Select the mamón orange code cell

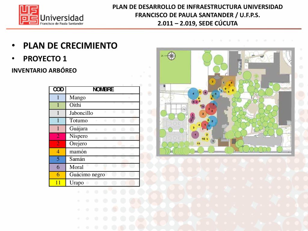click(57, 152)
